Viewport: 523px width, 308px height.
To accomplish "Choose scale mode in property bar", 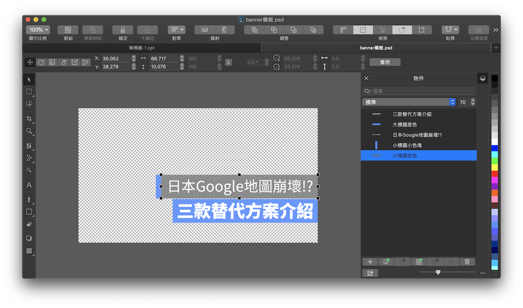I will [52, 62].
